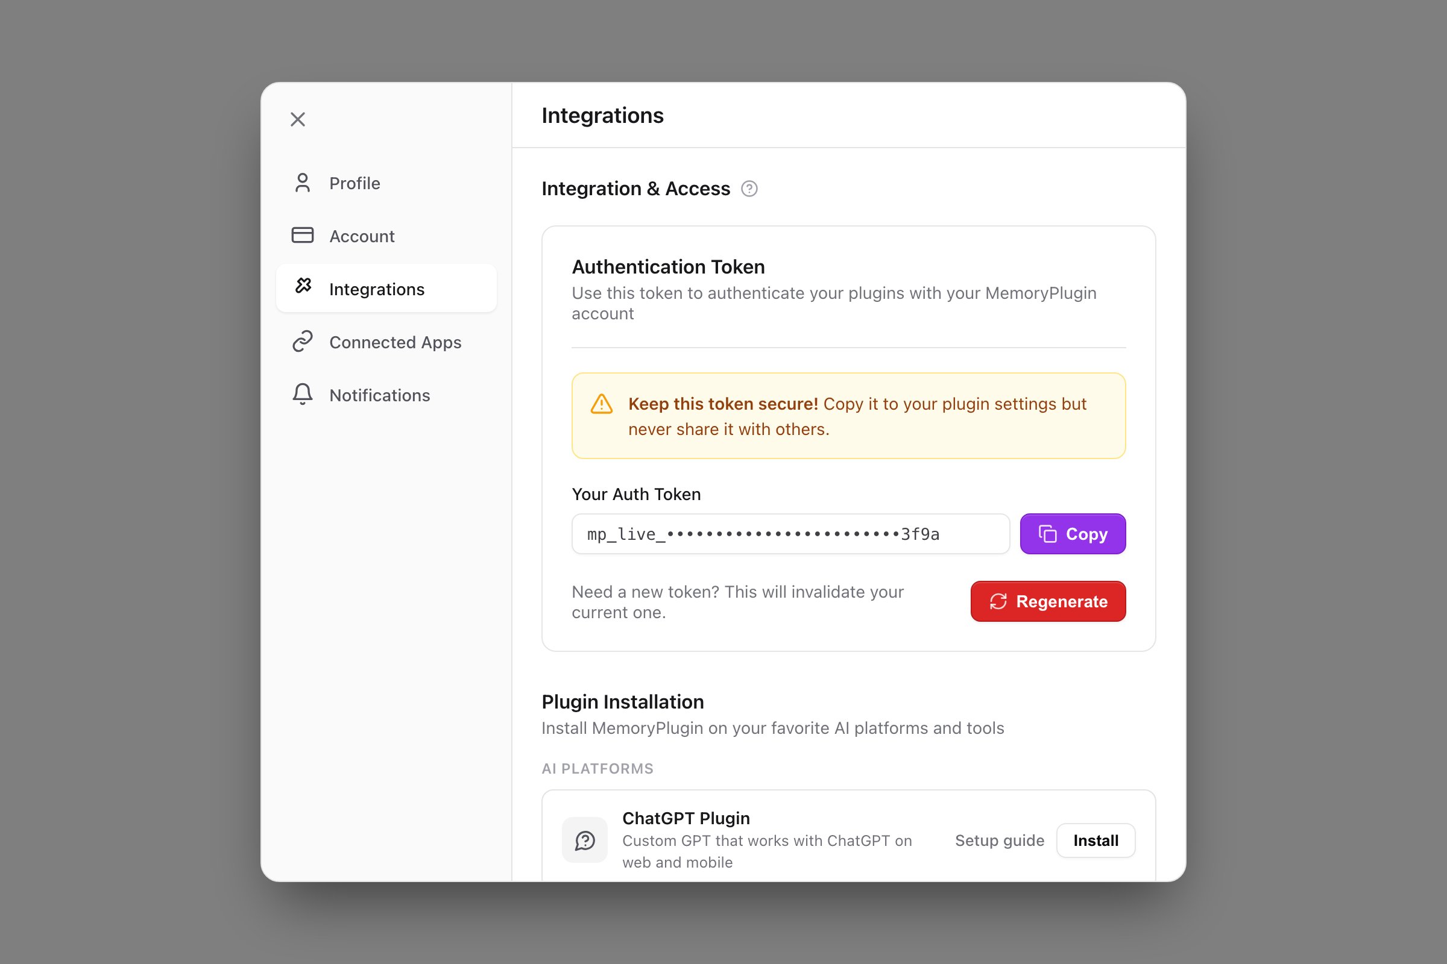This screenshot has width=1447, height=964.
Task: Click the "ChatGPT Plugin" title text
Action: 686,818
